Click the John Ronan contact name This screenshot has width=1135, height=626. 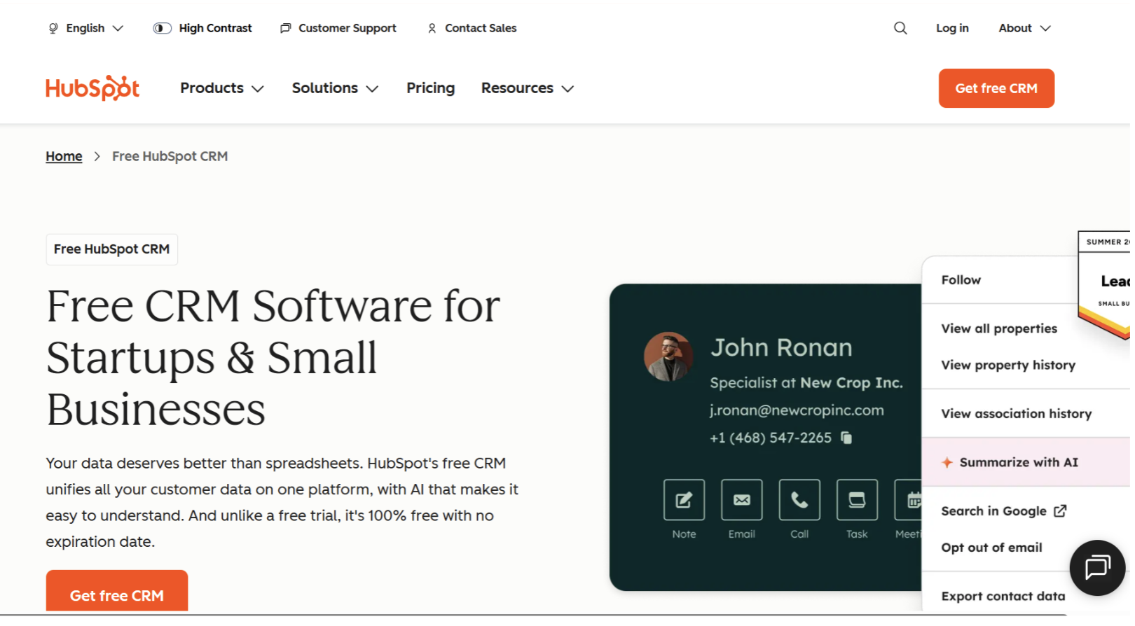tap(781, 348)
